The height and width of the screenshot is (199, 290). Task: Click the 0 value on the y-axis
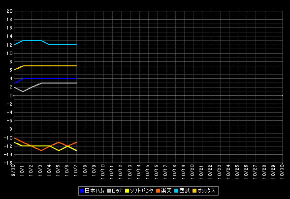(x=11, y=96)
